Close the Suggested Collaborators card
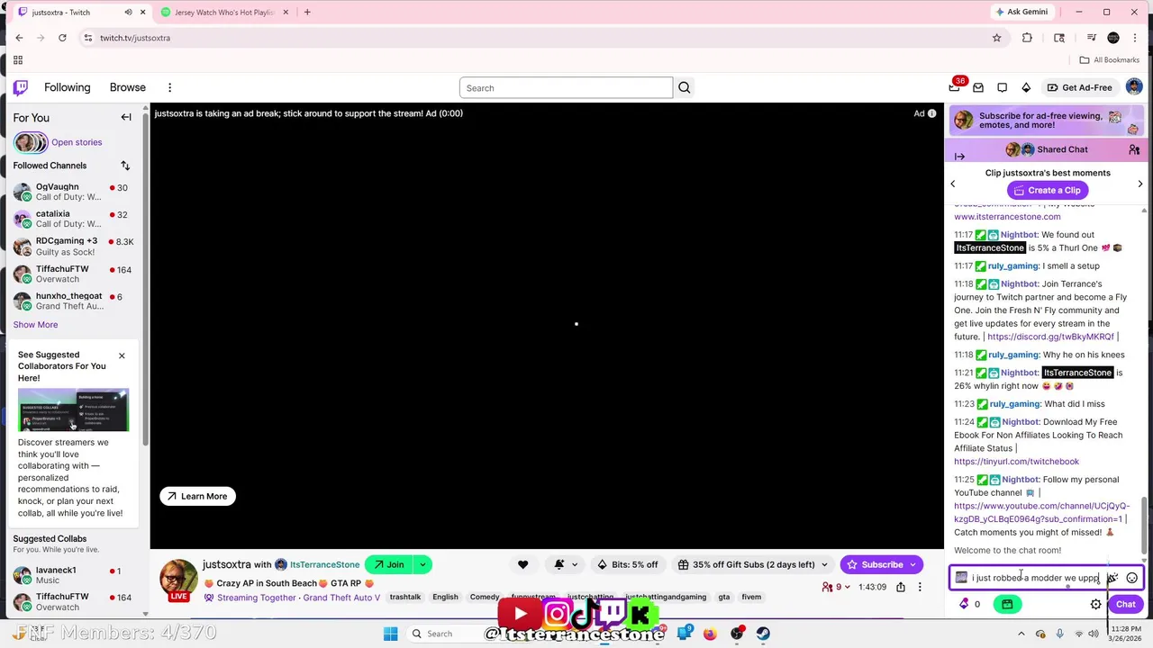Image resolution: width=1153 pixels, height=648 pixels. pos(122,355)
